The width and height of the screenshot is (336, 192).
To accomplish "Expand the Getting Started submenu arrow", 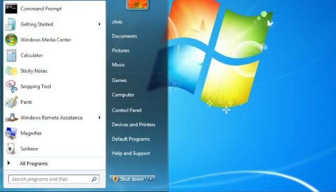I will pos(99,24).
